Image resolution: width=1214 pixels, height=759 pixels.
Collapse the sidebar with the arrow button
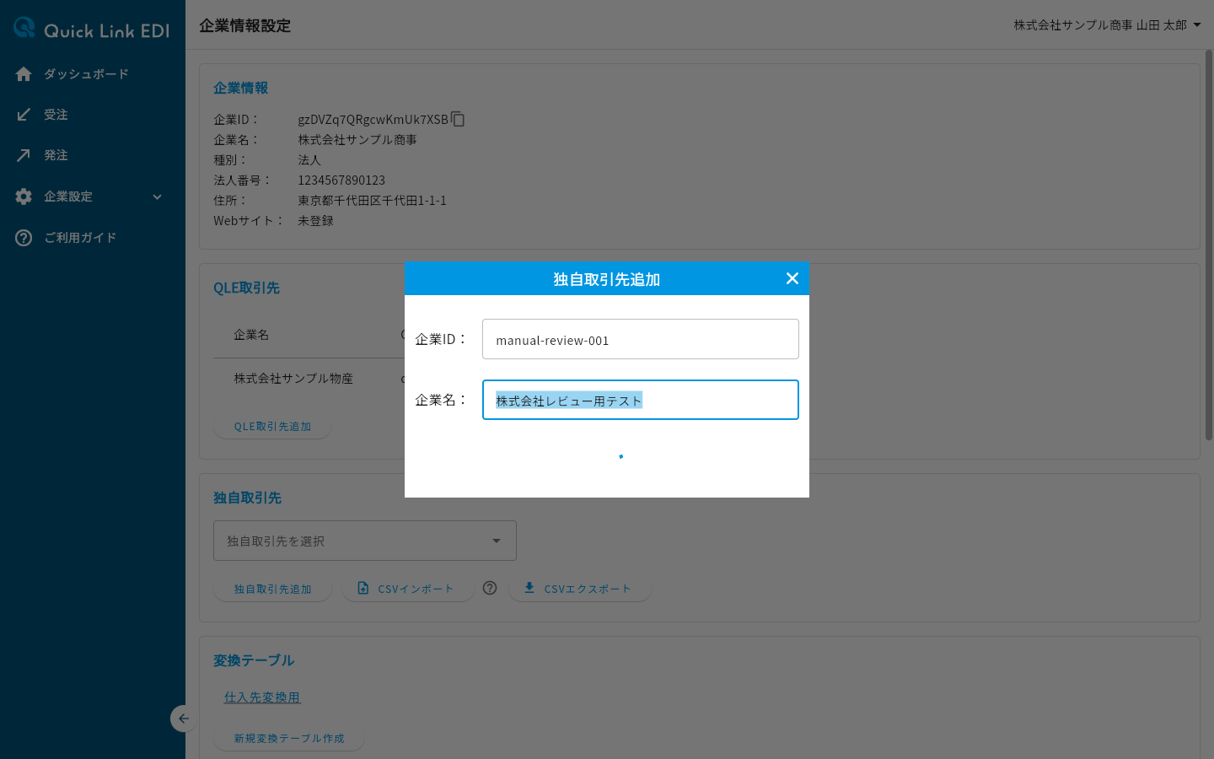point(183,719)
